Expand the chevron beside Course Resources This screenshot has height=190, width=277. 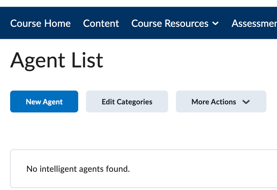point(215,24)
